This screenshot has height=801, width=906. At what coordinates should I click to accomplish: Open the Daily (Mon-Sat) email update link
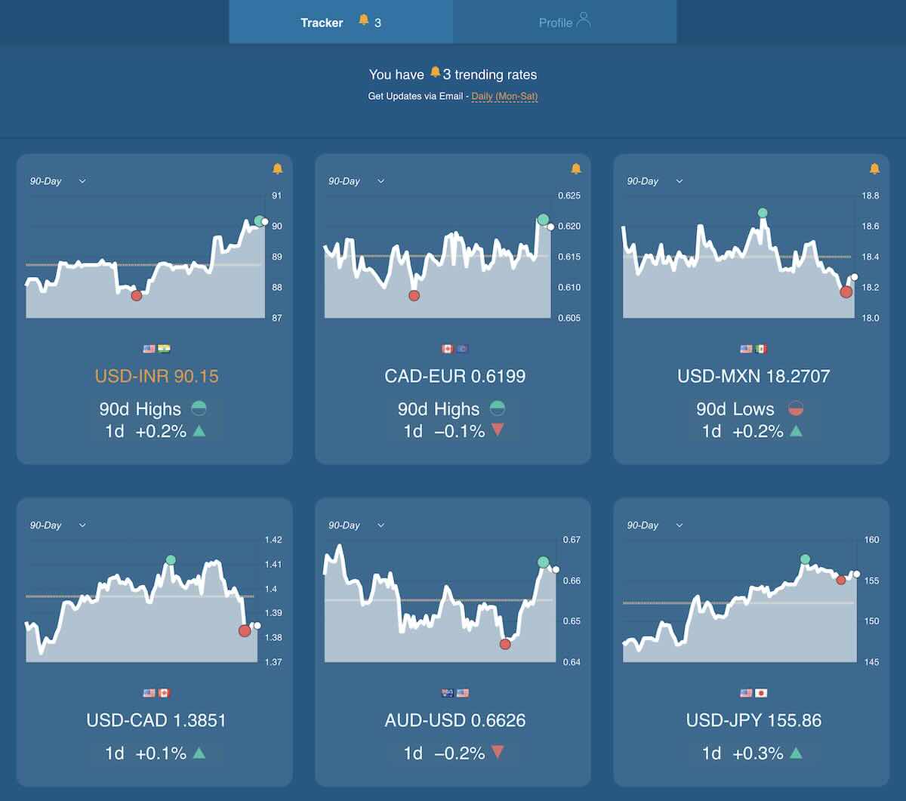504,97
